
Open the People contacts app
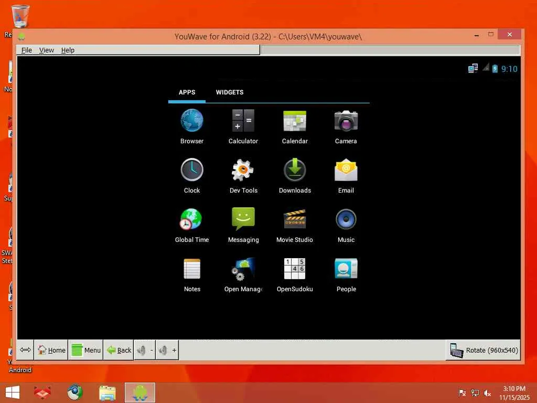tap(346, 274)
